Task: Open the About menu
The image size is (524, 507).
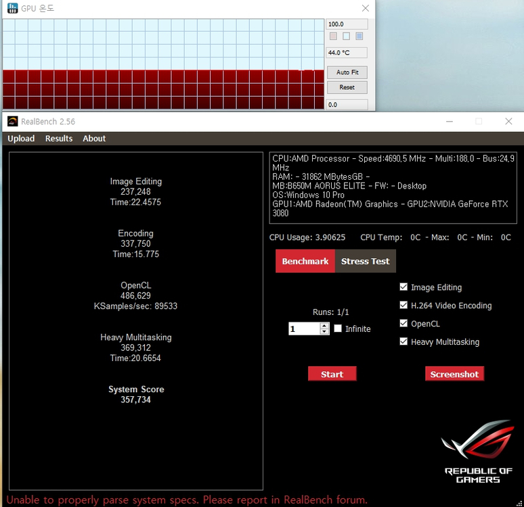Action: click(x=94, y=139)
